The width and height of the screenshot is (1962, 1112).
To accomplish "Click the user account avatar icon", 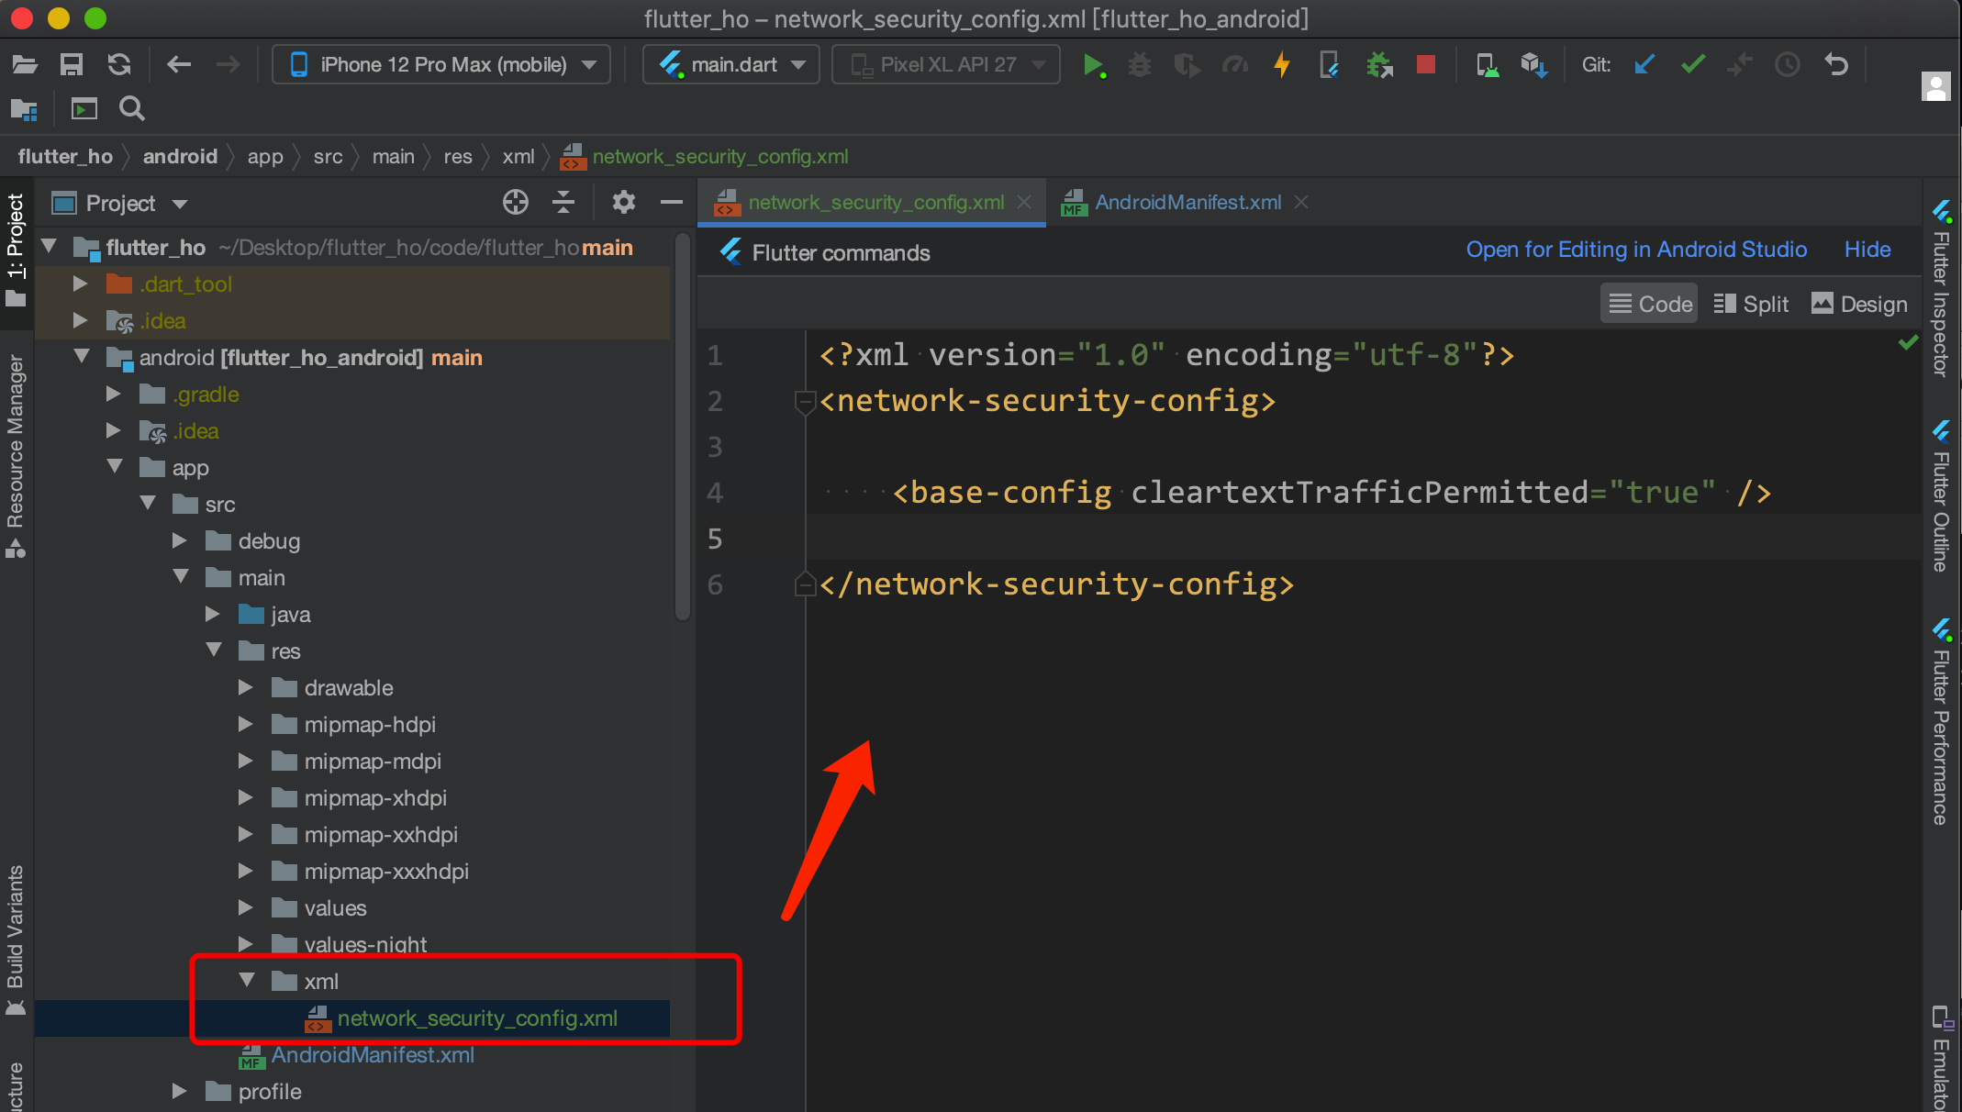I will [1935, 86].
